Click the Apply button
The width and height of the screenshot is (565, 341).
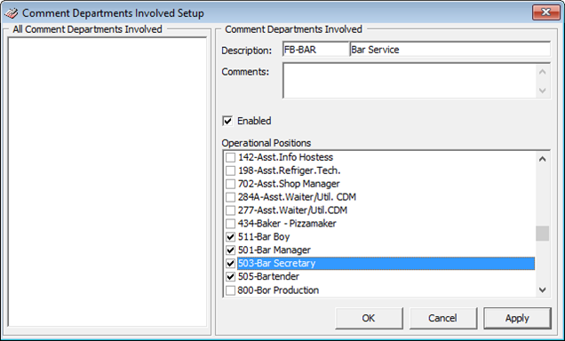517,318
